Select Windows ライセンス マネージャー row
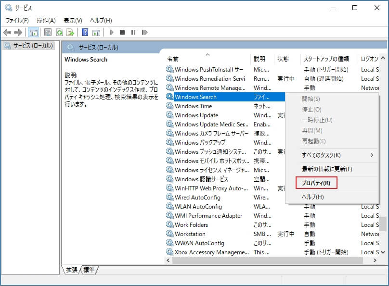This screenshot has height=286, width=389. 225,170
